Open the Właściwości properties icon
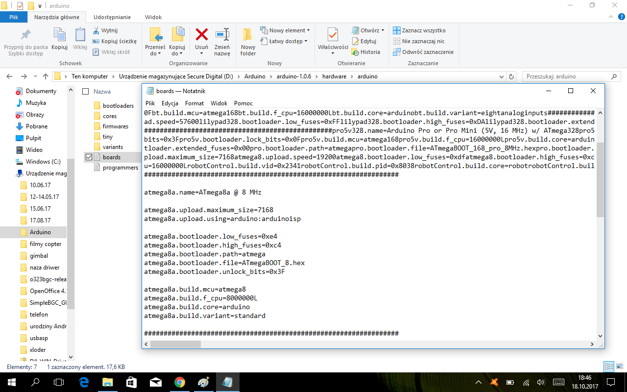 pyautogui.click(x=333, y=35)
